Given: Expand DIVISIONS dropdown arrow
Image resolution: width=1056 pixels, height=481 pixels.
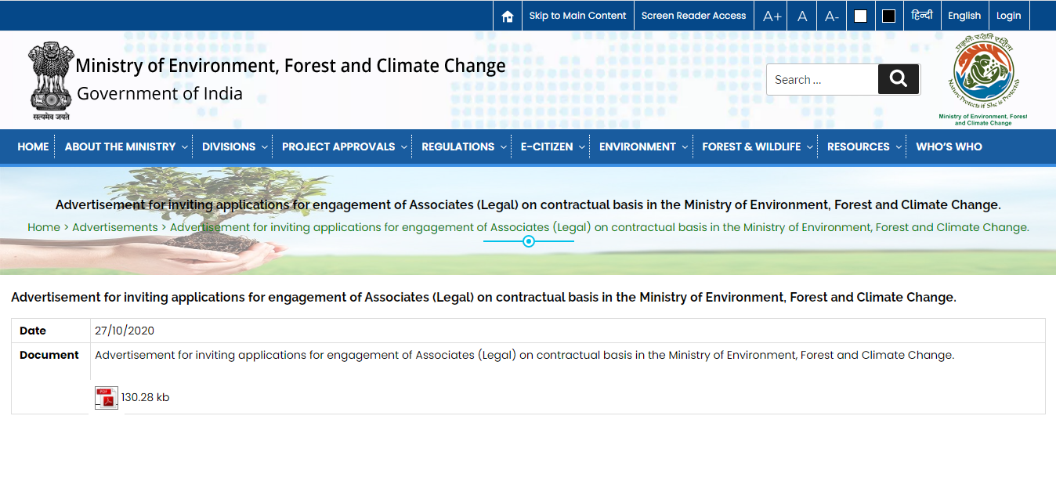Looking at the screenshot, I should pyautogui.click(x=265, y=147).
